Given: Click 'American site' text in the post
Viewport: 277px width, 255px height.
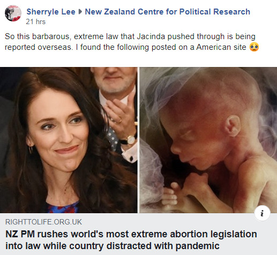Looking at the screenshot, I should 221,47.
